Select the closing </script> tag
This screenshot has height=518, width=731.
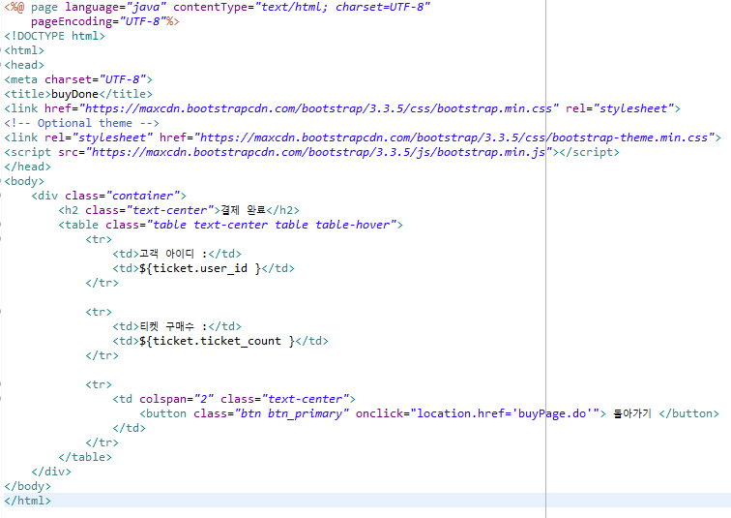(x=589, y=152)
